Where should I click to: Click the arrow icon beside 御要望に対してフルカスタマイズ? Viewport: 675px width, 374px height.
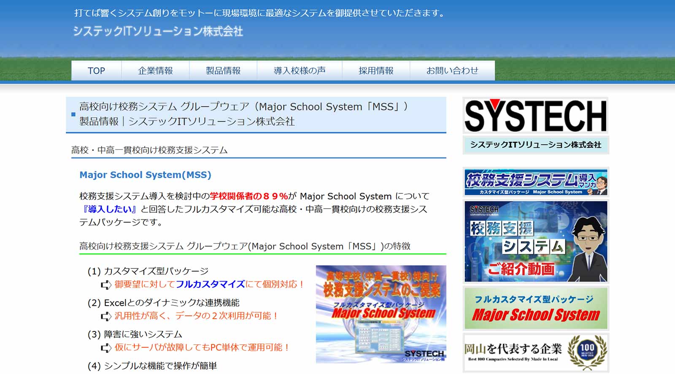click(106, 285)
